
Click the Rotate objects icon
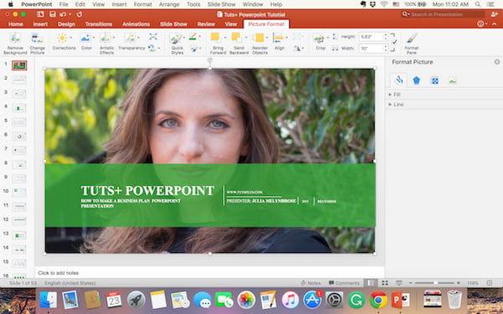coord(297,49)
